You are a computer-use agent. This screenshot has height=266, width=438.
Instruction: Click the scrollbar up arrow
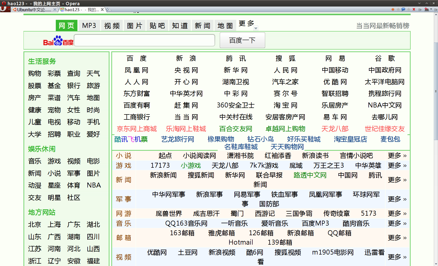point(436,14)
